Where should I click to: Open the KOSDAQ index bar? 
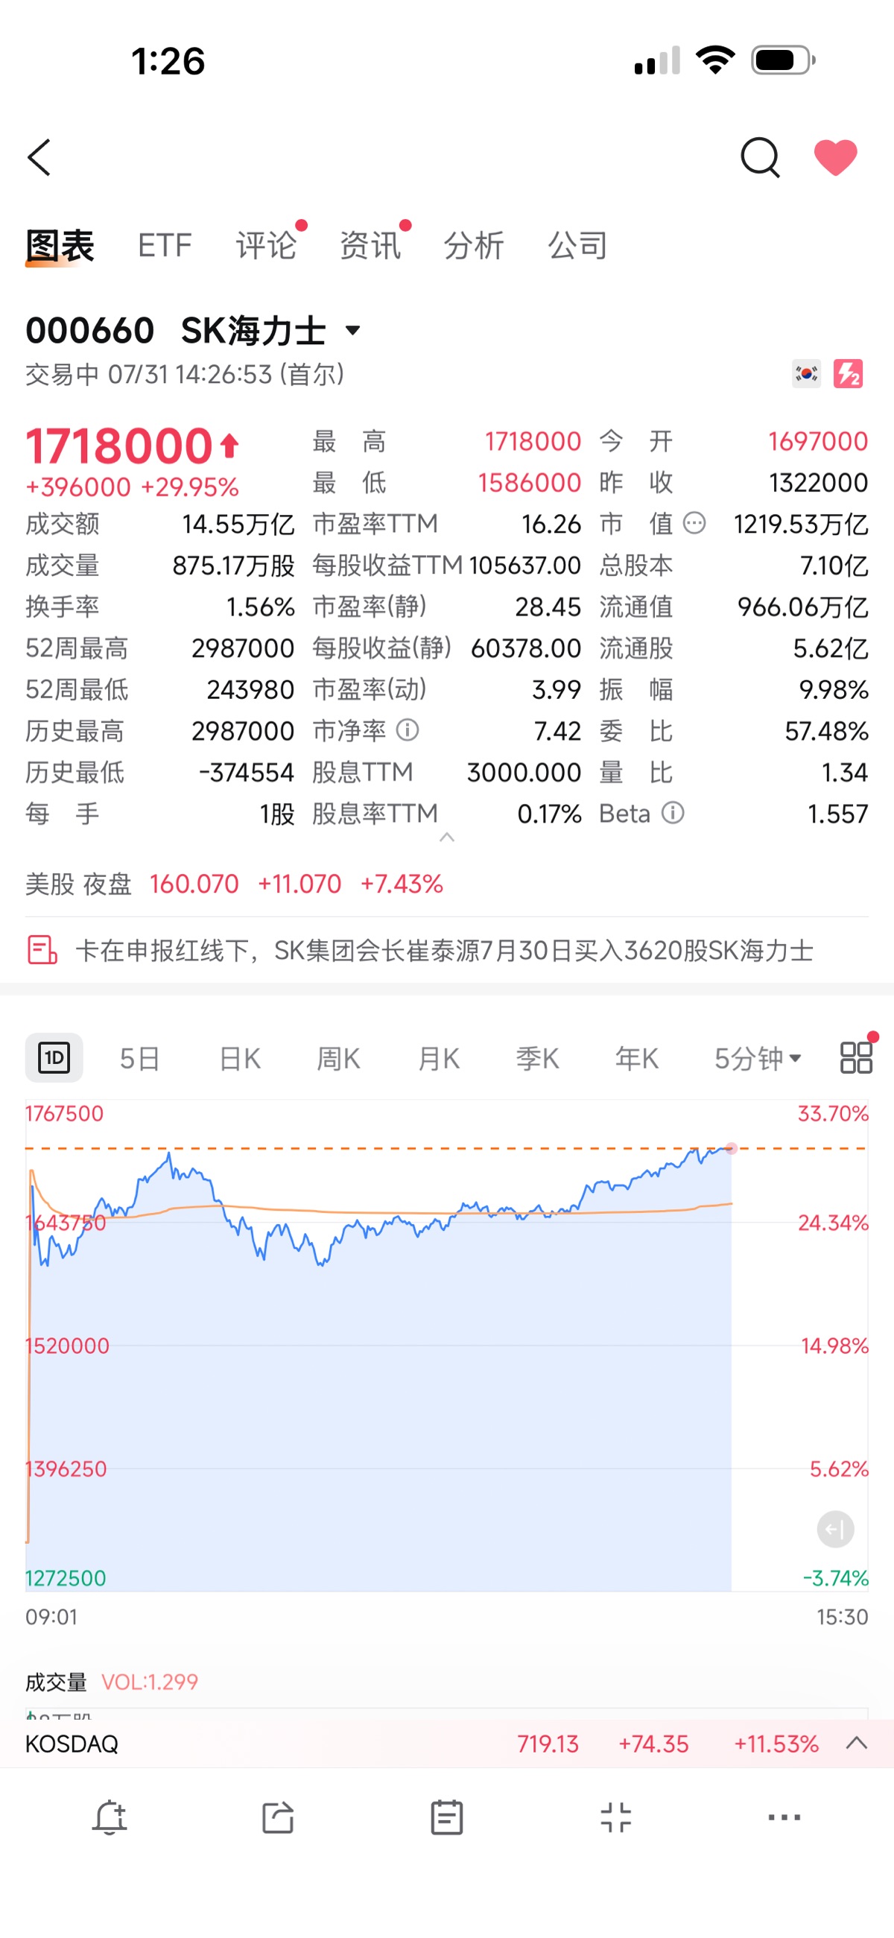click(x=447, y=1744)
